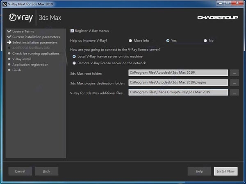Browse for plugins destination folder
Image resolution: width=246 pixels, height=184 pixels.
234,83
